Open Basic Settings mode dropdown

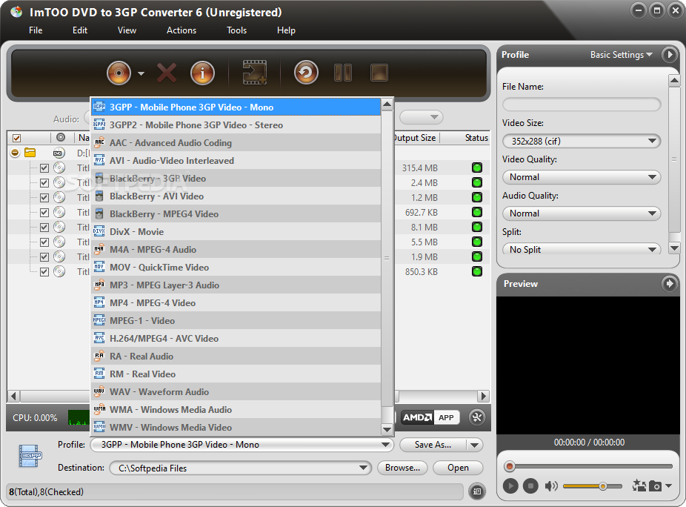coord(622,55)
